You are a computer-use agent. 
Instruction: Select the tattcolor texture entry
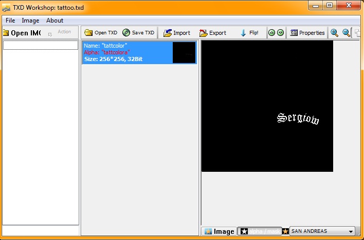tap(139, 53)
